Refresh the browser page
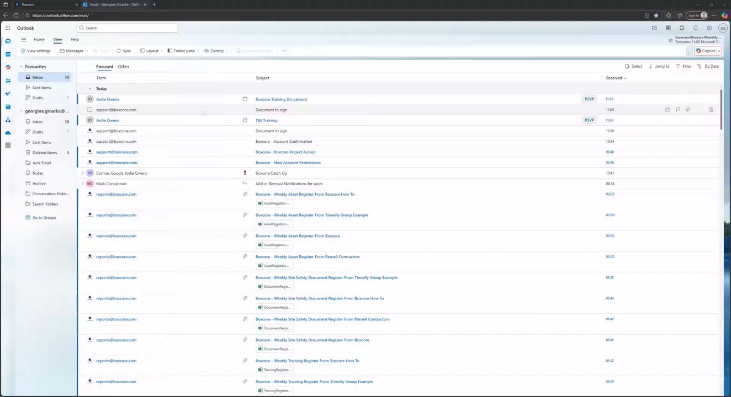Image resolution: width=731 pixels, height=397 pixels. coord(15,15)
